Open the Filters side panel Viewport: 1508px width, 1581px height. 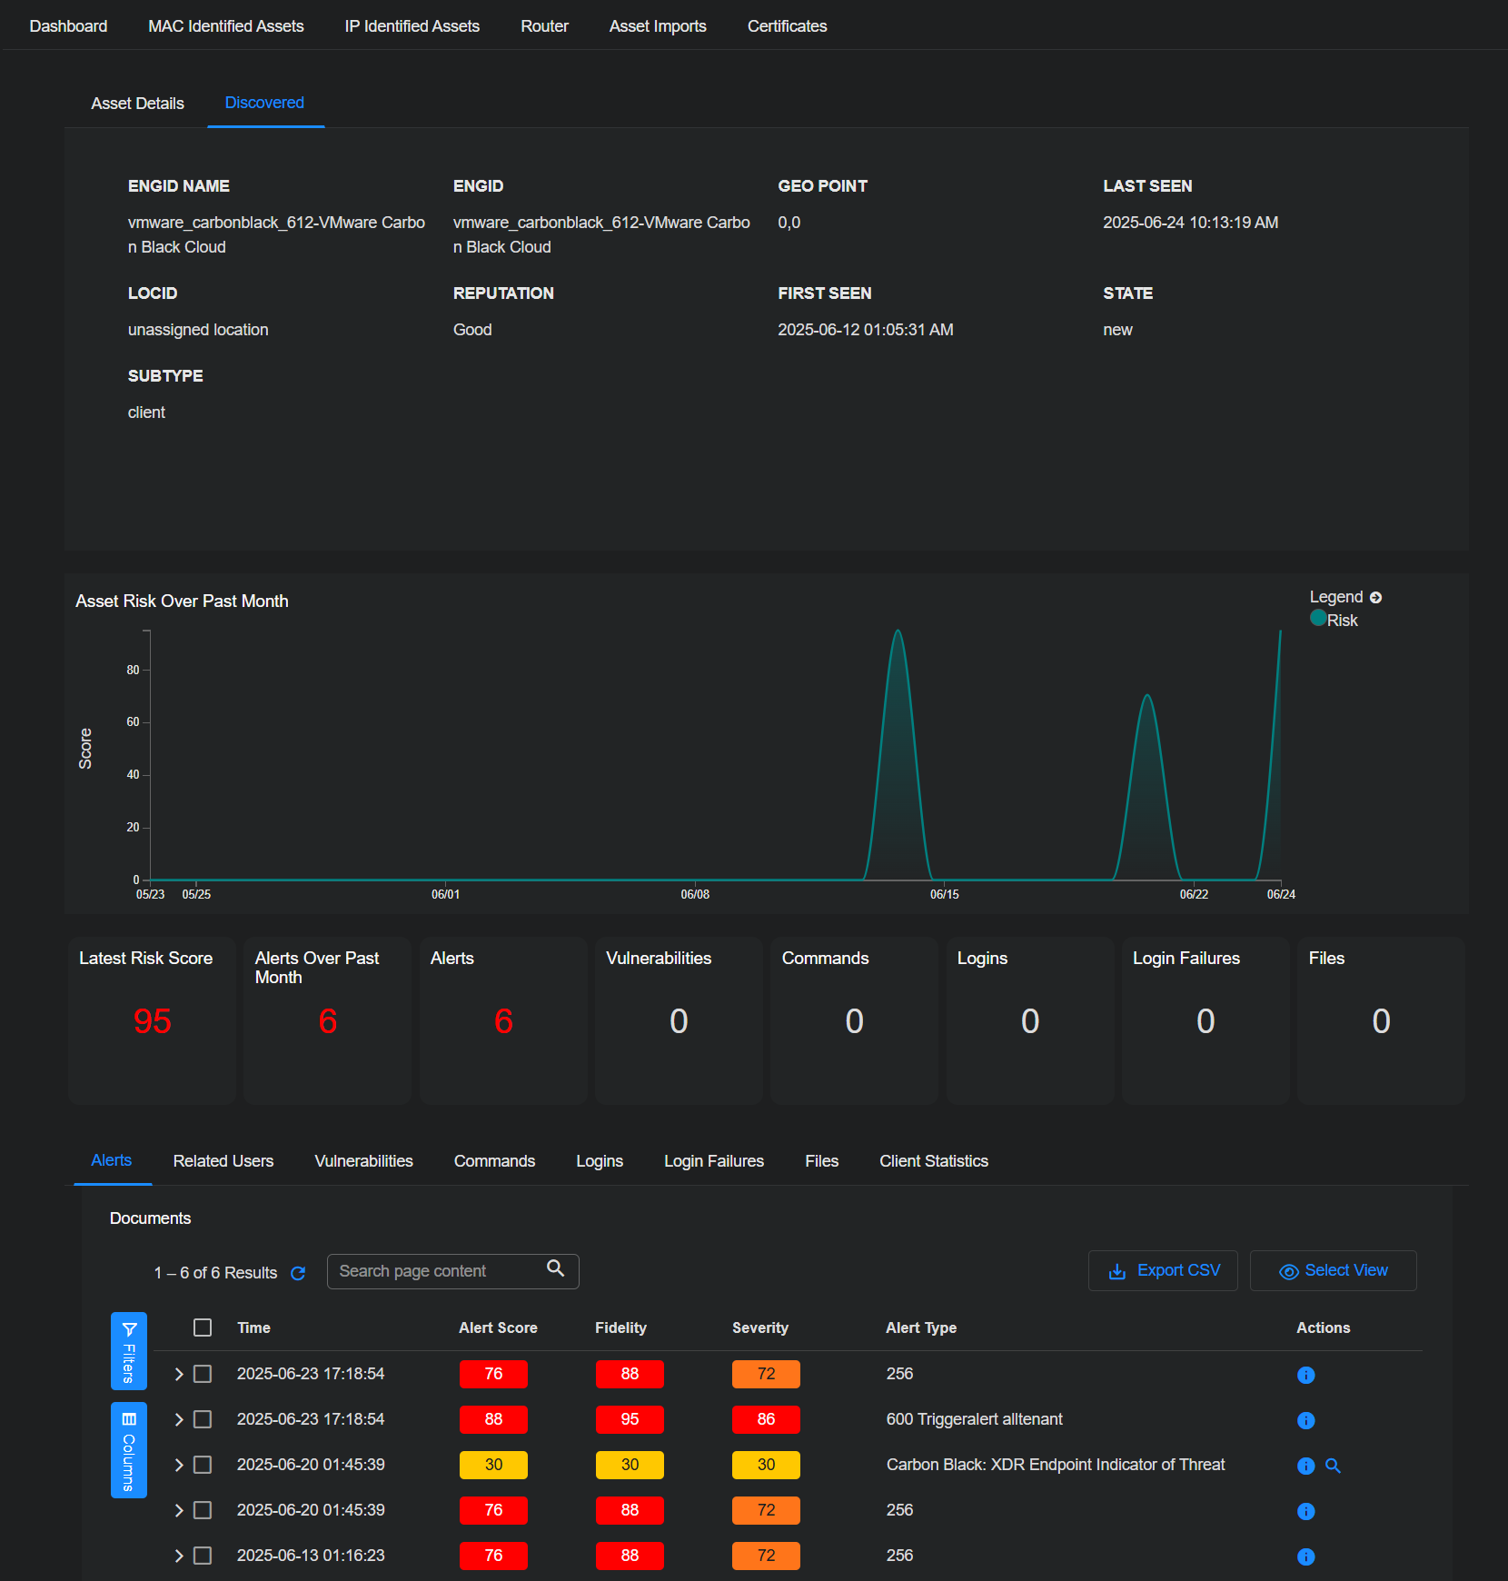click(129, 1351)
